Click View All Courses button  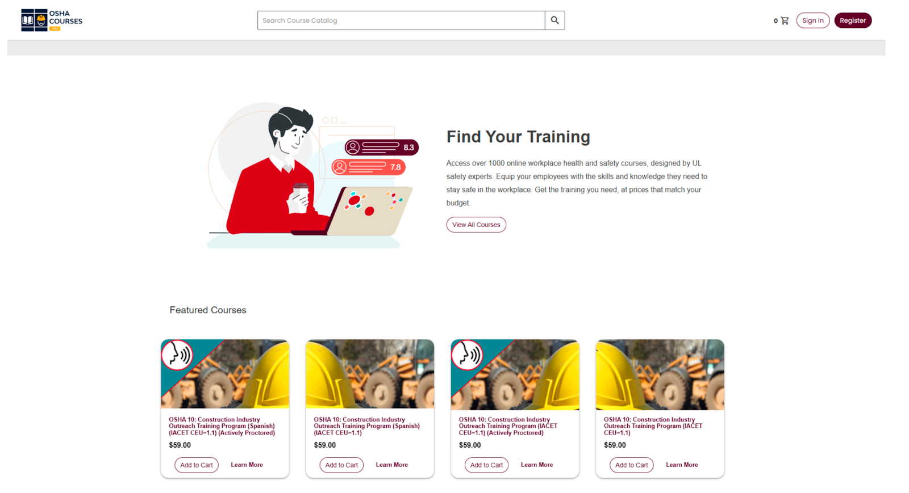476,225
